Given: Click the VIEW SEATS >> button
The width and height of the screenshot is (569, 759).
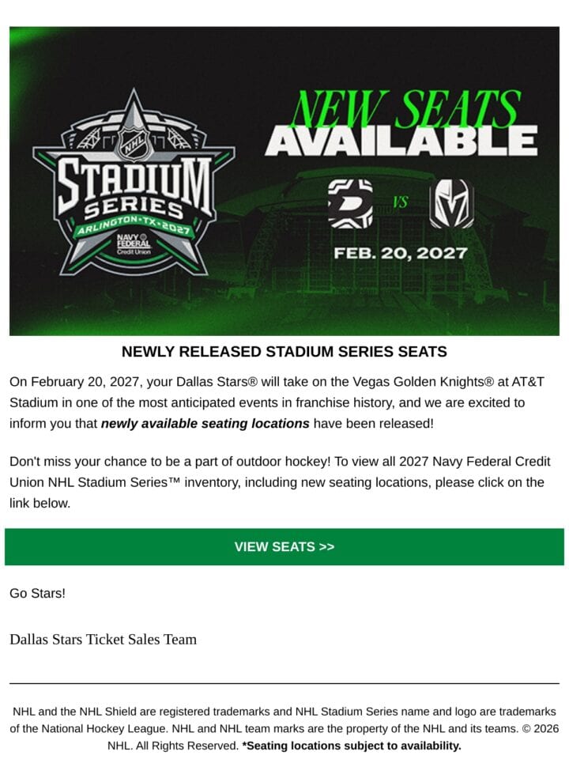Looking at the screenshot, I should 284,546.
